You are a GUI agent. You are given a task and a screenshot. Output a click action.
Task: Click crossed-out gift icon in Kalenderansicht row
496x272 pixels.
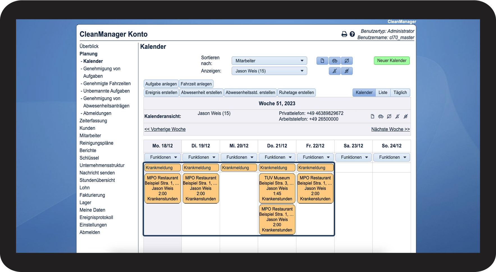pos(406,116)
